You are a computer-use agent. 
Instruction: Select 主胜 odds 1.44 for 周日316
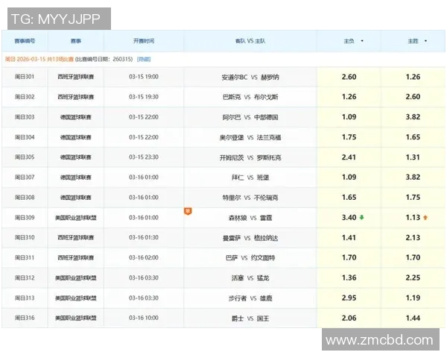[x=413, y=318]
